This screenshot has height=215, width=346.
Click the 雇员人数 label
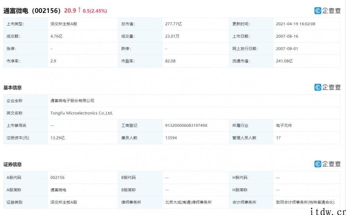tap(129, 138)
